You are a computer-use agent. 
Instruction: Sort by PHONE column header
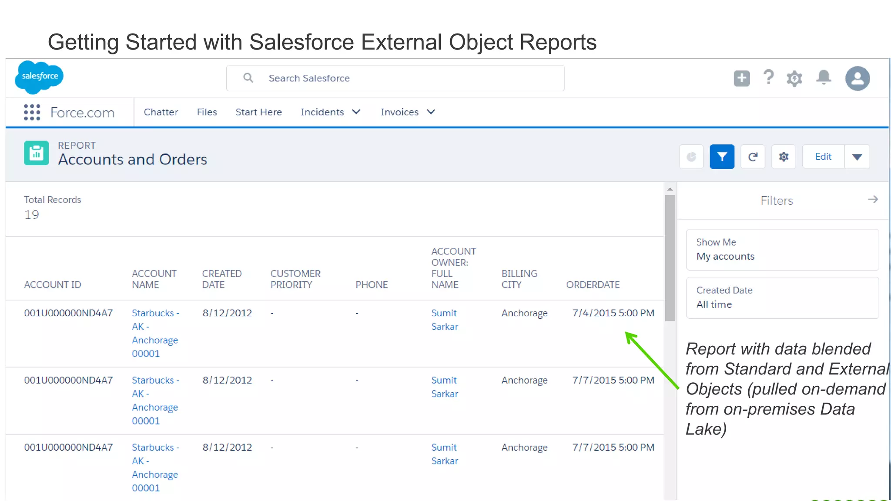(x=371, y=284)
